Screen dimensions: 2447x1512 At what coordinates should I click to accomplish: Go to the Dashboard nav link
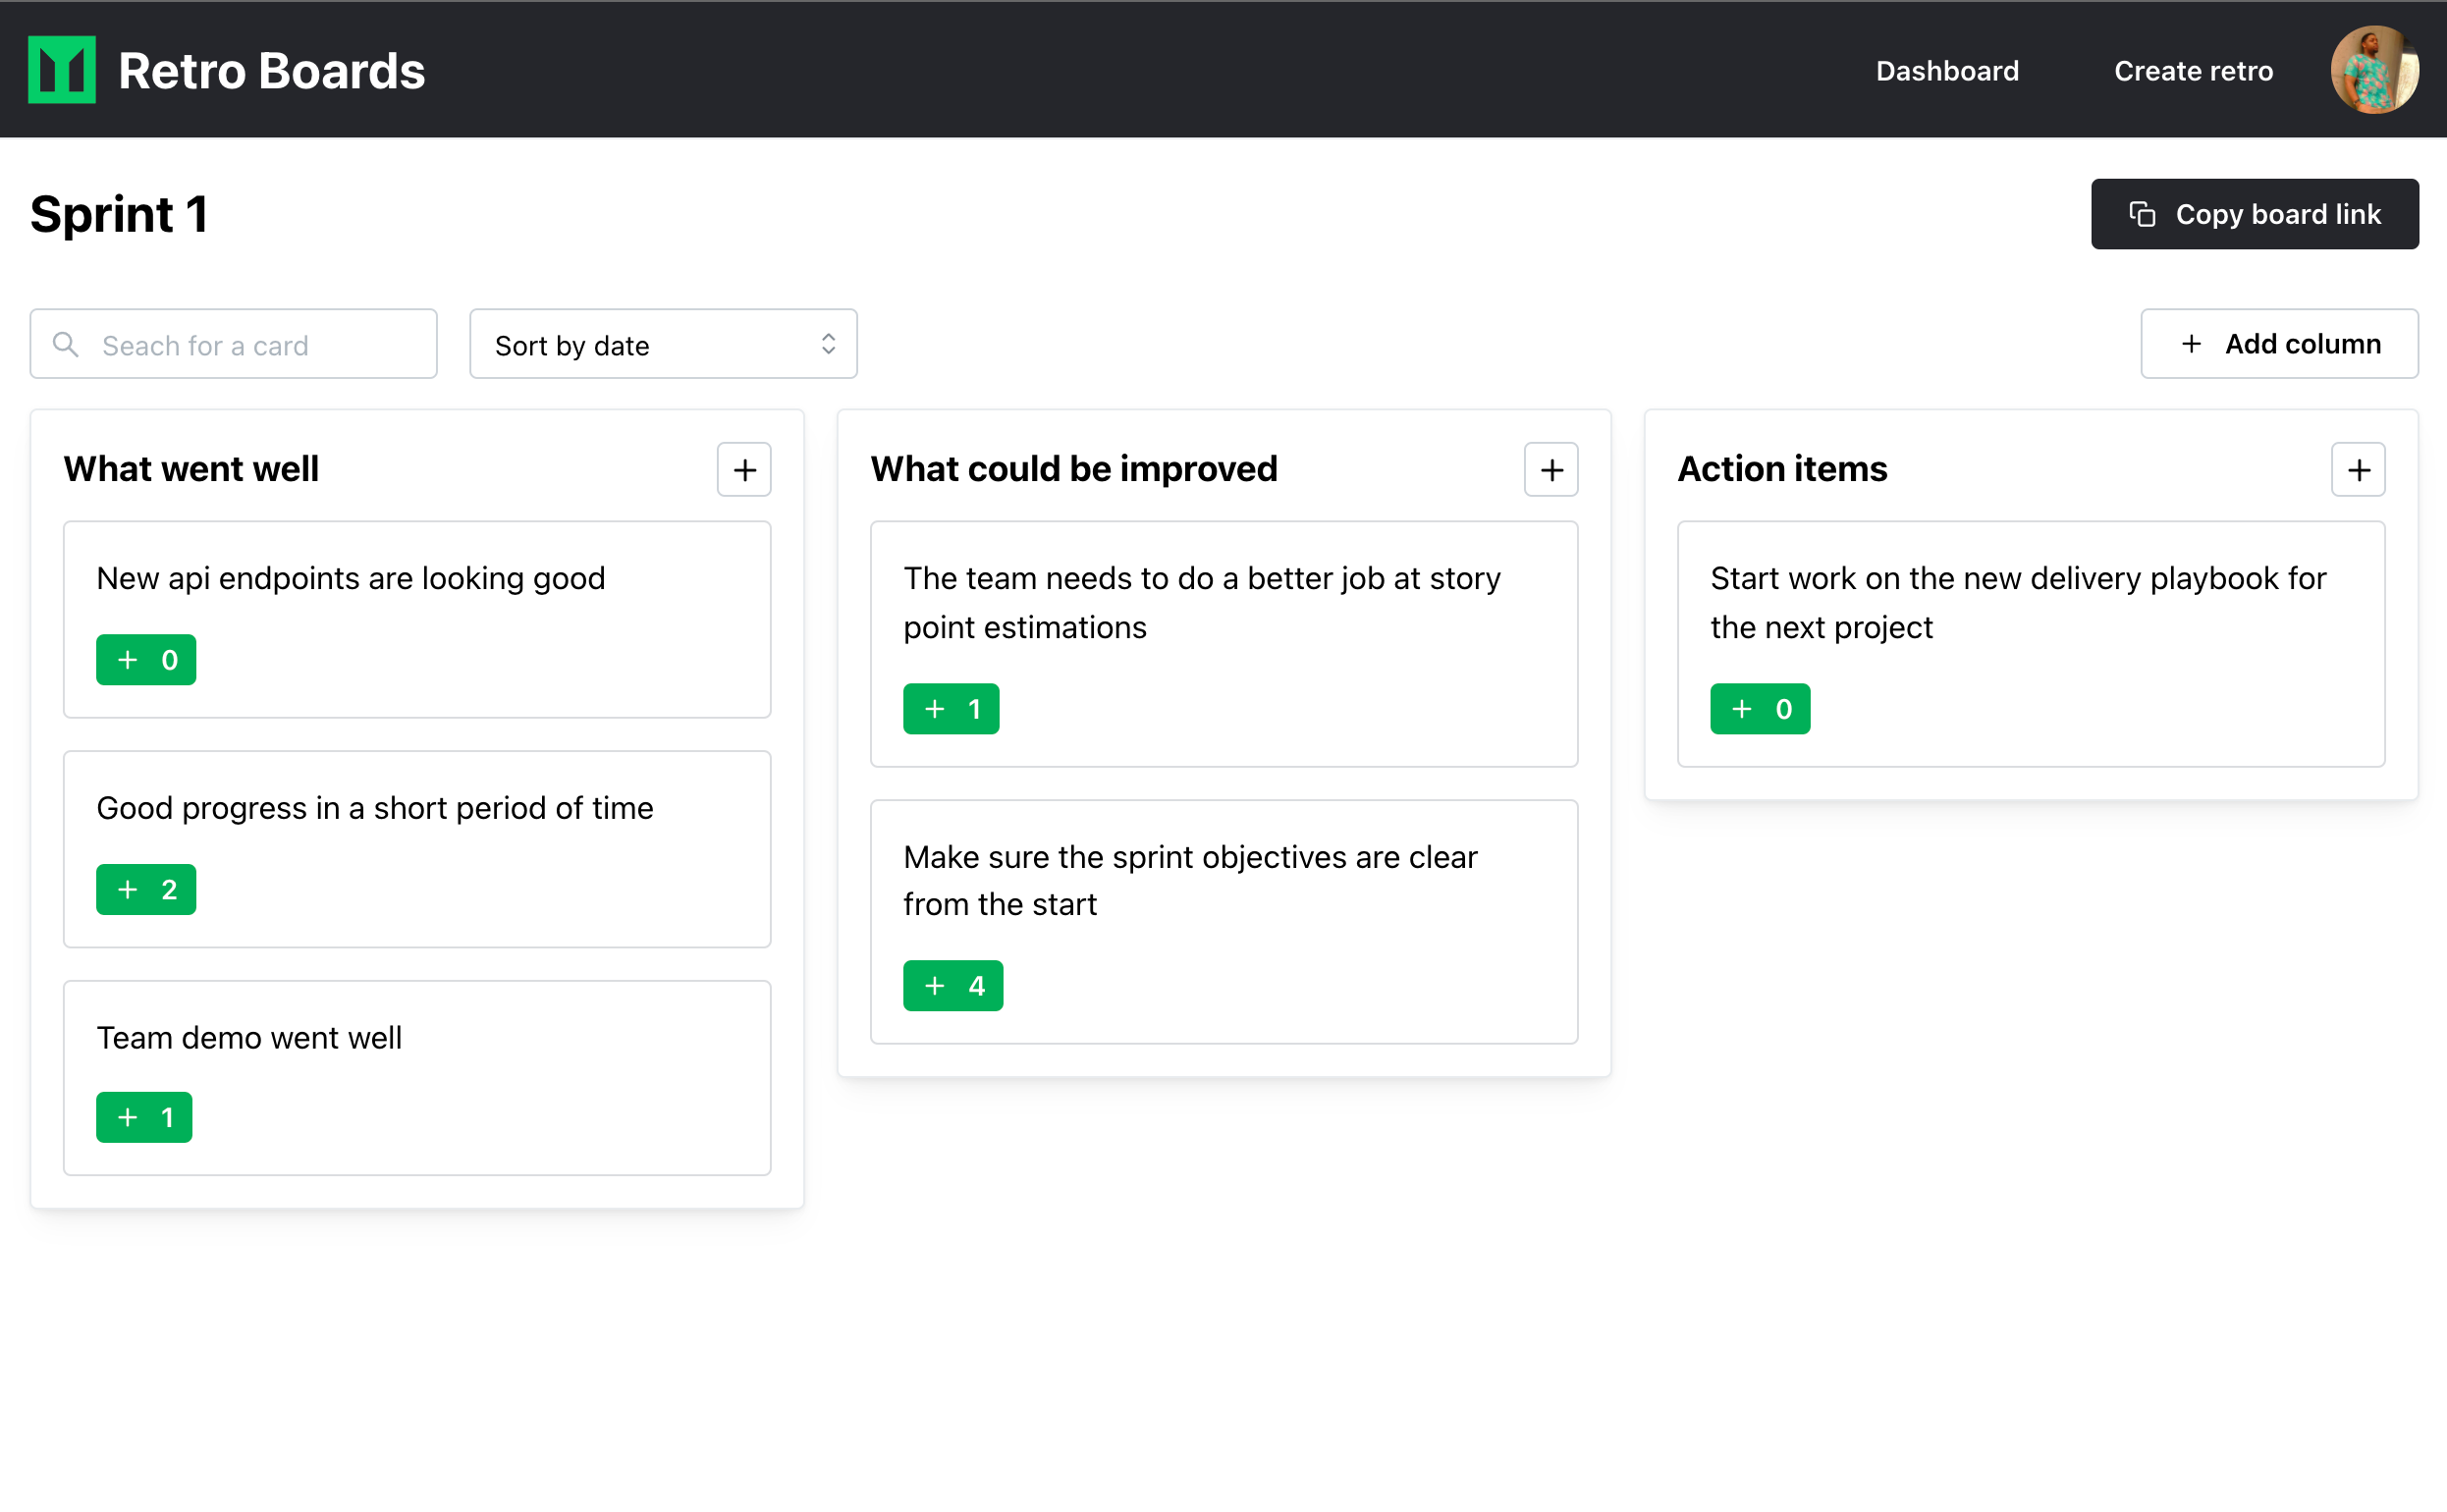(1946, 71)
